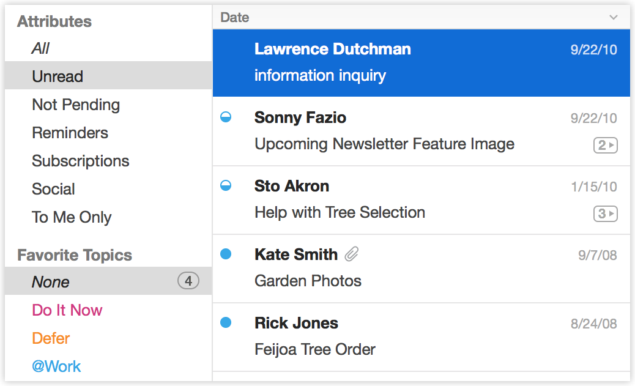
Task: Click the blue unread dot on Rick Jones's email
Action: pos(226,322)
